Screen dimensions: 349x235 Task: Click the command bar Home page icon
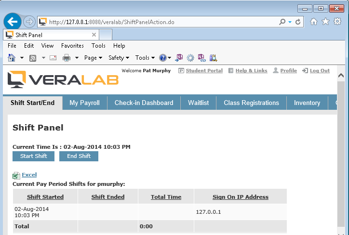[x=12, y=58]
